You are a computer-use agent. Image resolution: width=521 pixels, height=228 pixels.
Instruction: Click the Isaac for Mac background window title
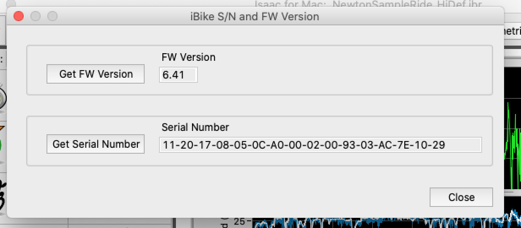tap(368, 4)
